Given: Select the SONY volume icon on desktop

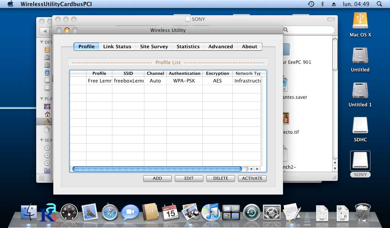Looking at the screenshot, I should [360, 160].
